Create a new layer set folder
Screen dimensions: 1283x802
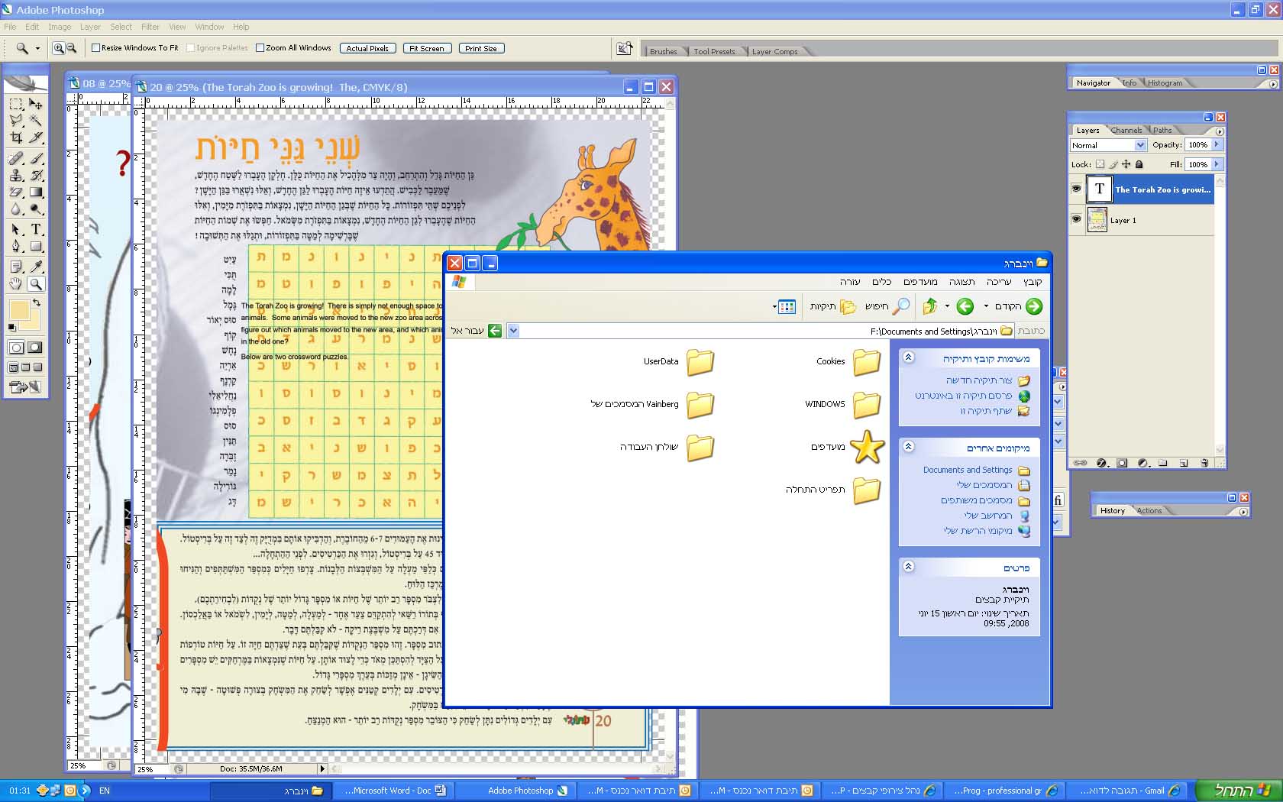[x=1163, y=463]
